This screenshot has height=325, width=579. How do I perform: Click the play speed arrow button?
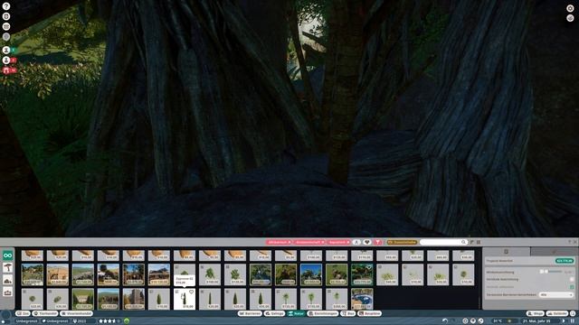tap(564, 321)
